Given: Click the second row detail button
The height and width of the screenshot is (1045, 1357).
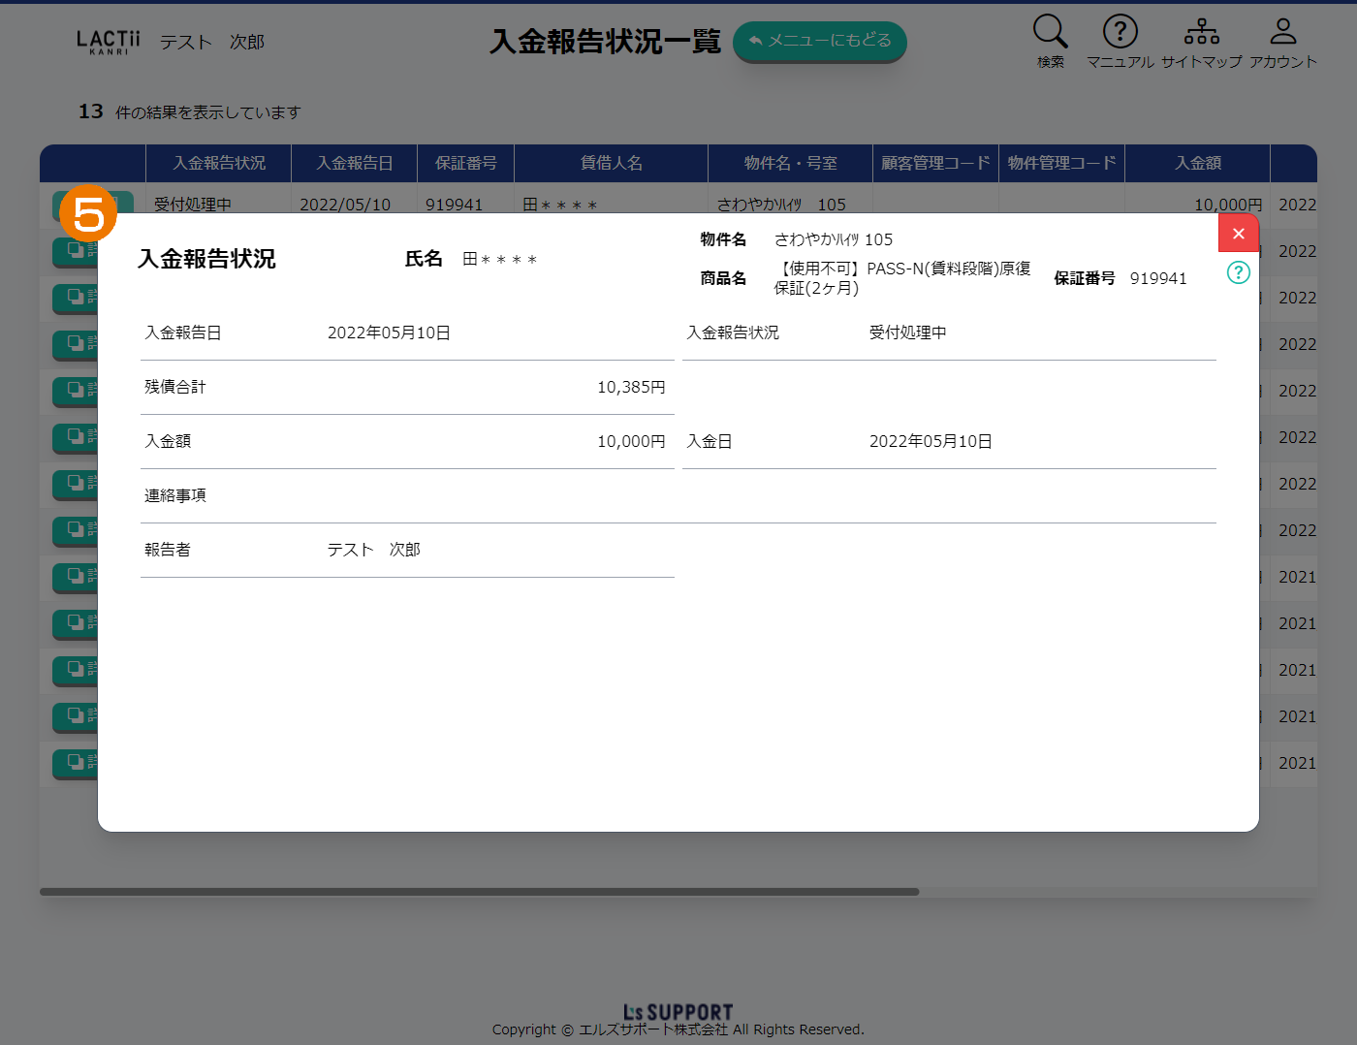Looking at the screenshot, I should point(76,251).
